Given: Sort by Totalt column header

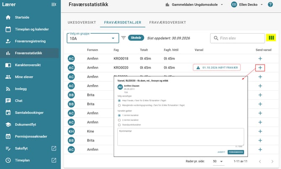Looking at the screenshot, I should coord(144,50).
